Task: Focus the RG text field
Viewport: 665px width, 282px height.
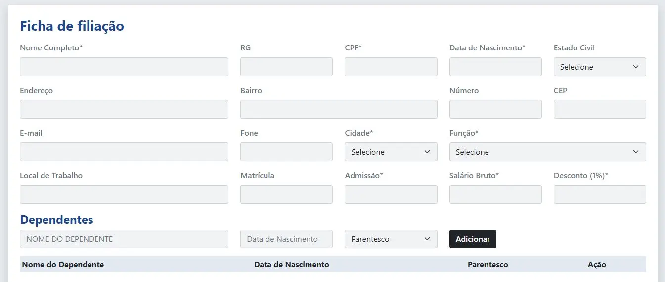Action: point(286,67)
